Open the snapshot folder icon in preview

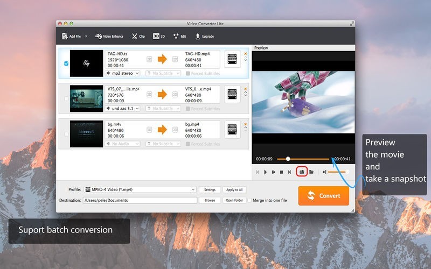tap(311, 172)
